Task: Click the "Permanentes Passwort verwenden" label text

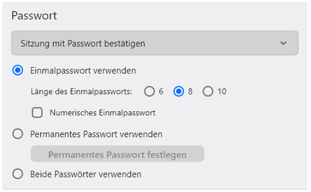Action: click(96, 134)
